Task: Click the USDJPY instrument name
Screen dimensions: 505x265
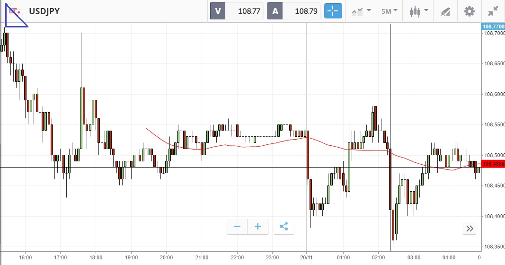Action: [x=44, y=11]
